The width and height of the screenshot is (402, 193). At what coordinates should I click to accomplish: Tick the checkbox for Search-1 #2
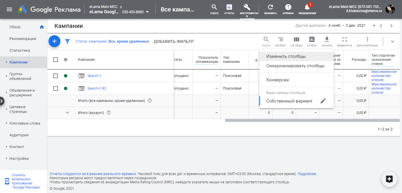56,88
